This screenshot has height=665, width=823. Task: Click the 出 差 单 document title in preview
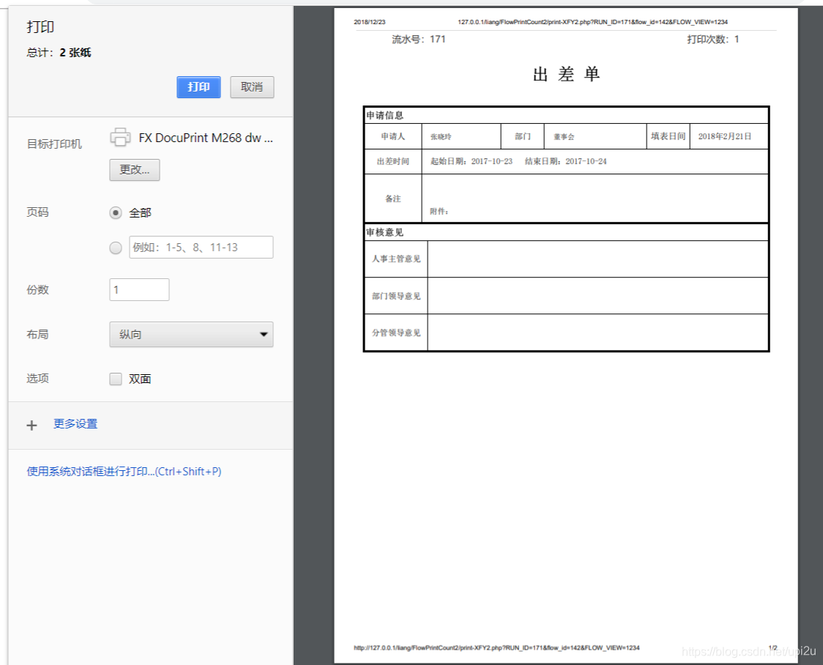click(566, 74)
